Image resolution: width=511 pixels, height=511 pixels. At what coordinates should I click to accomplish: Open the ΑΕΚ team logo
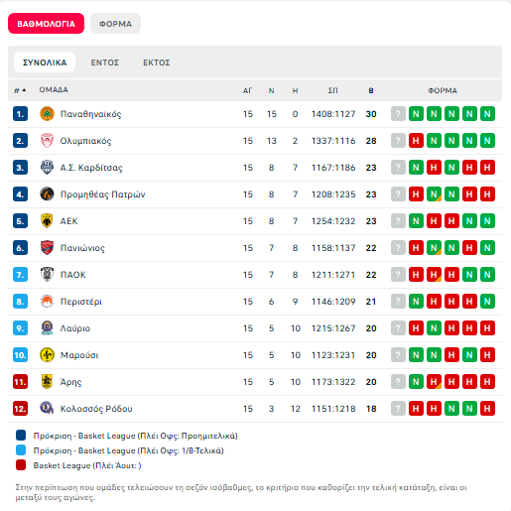tap(47, 221)
